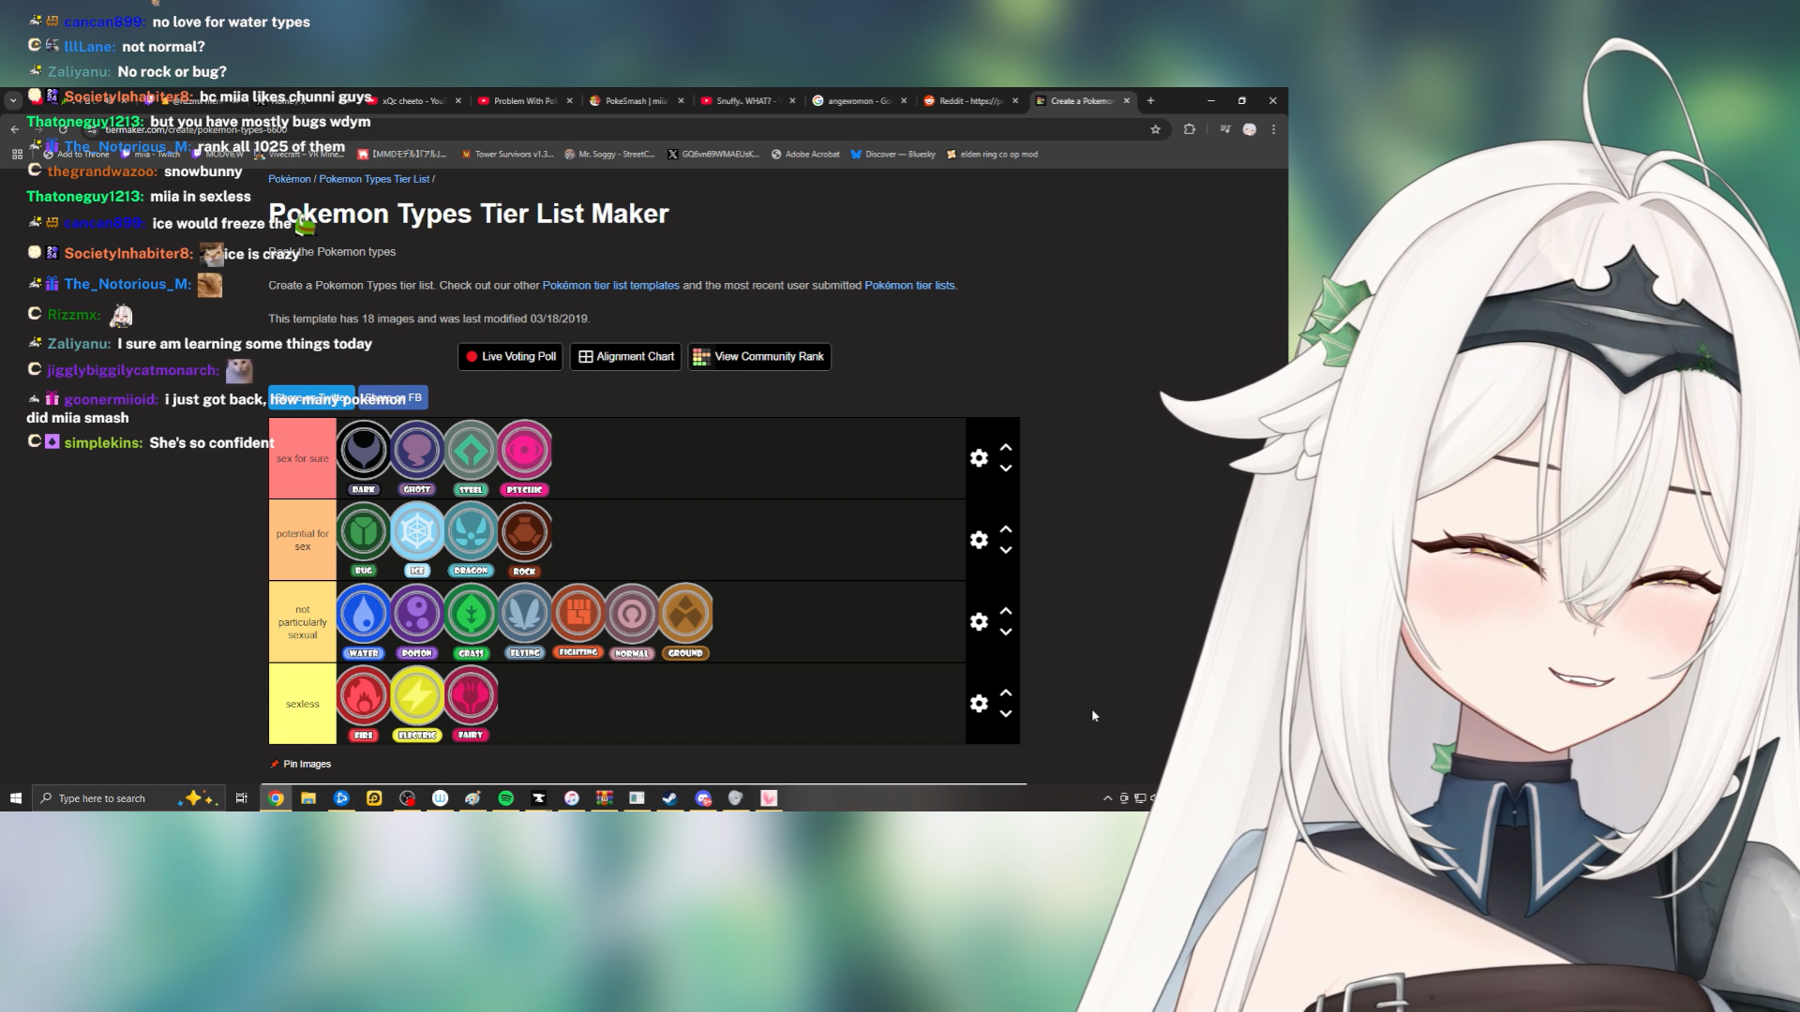Click the 'sex for sure' tier label
The width and height of the screenshot is (1800, 1012).
click(303, 458)
